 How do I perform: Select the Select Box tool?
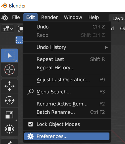click(x=10, y=55)
